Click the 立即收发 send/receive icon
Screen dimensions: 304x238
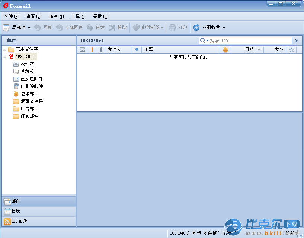pos(196,28)
